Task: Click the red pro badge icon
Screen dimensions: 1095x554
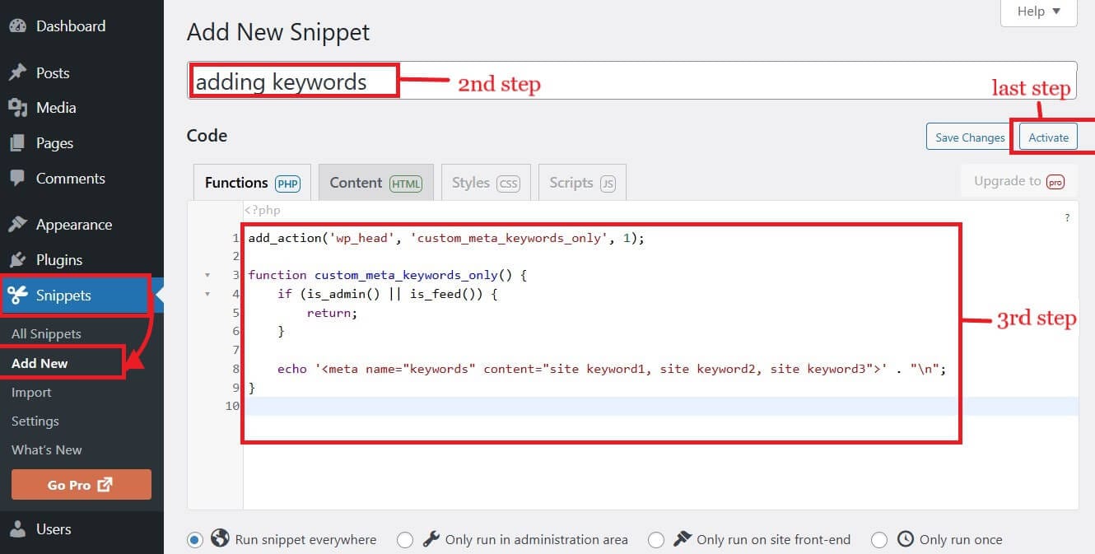Action: point(1055,182)
